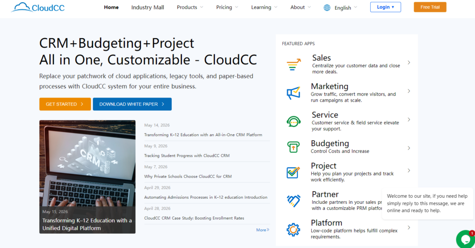The width and height of the screenshot is (475, 248).
Task: Click the Partner handshake icon
Action: click(293, 201)
